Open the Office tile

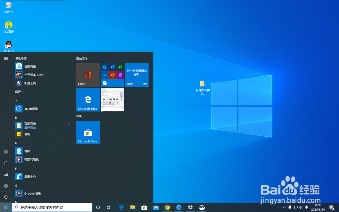click(88, 75)
